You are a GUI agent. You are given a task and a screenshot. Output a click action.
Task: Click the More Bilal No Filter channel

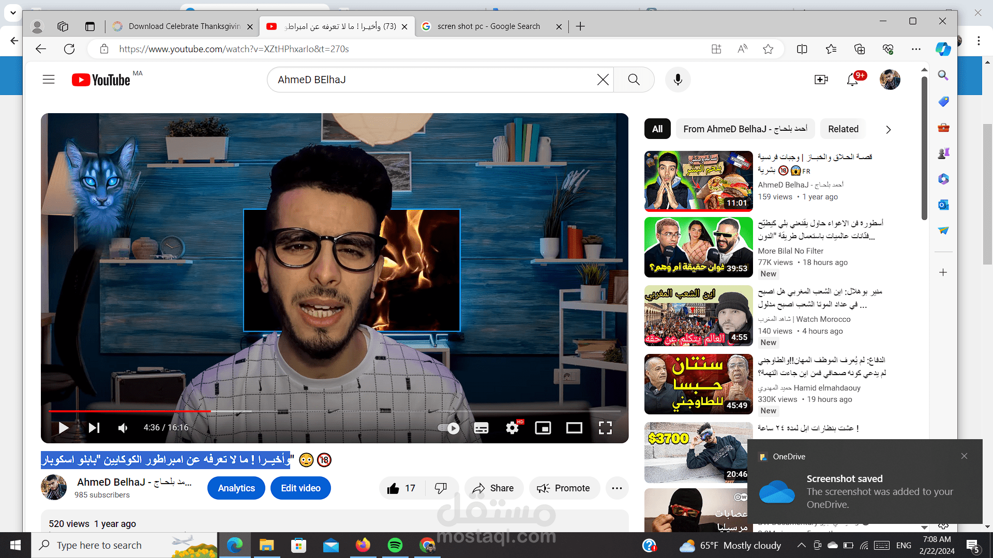coord(790,251)
